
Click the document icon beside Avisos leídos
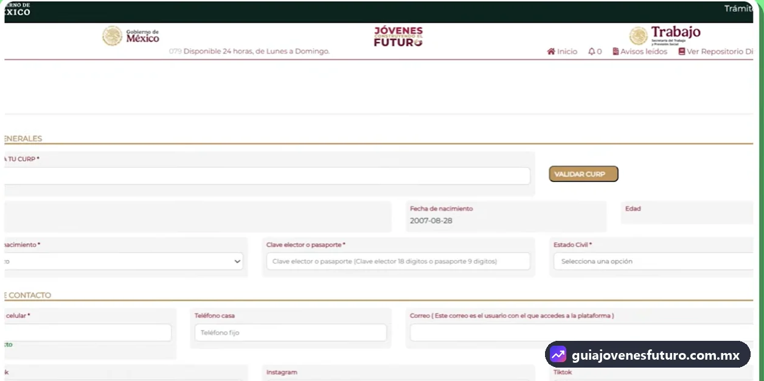point(616,52)
